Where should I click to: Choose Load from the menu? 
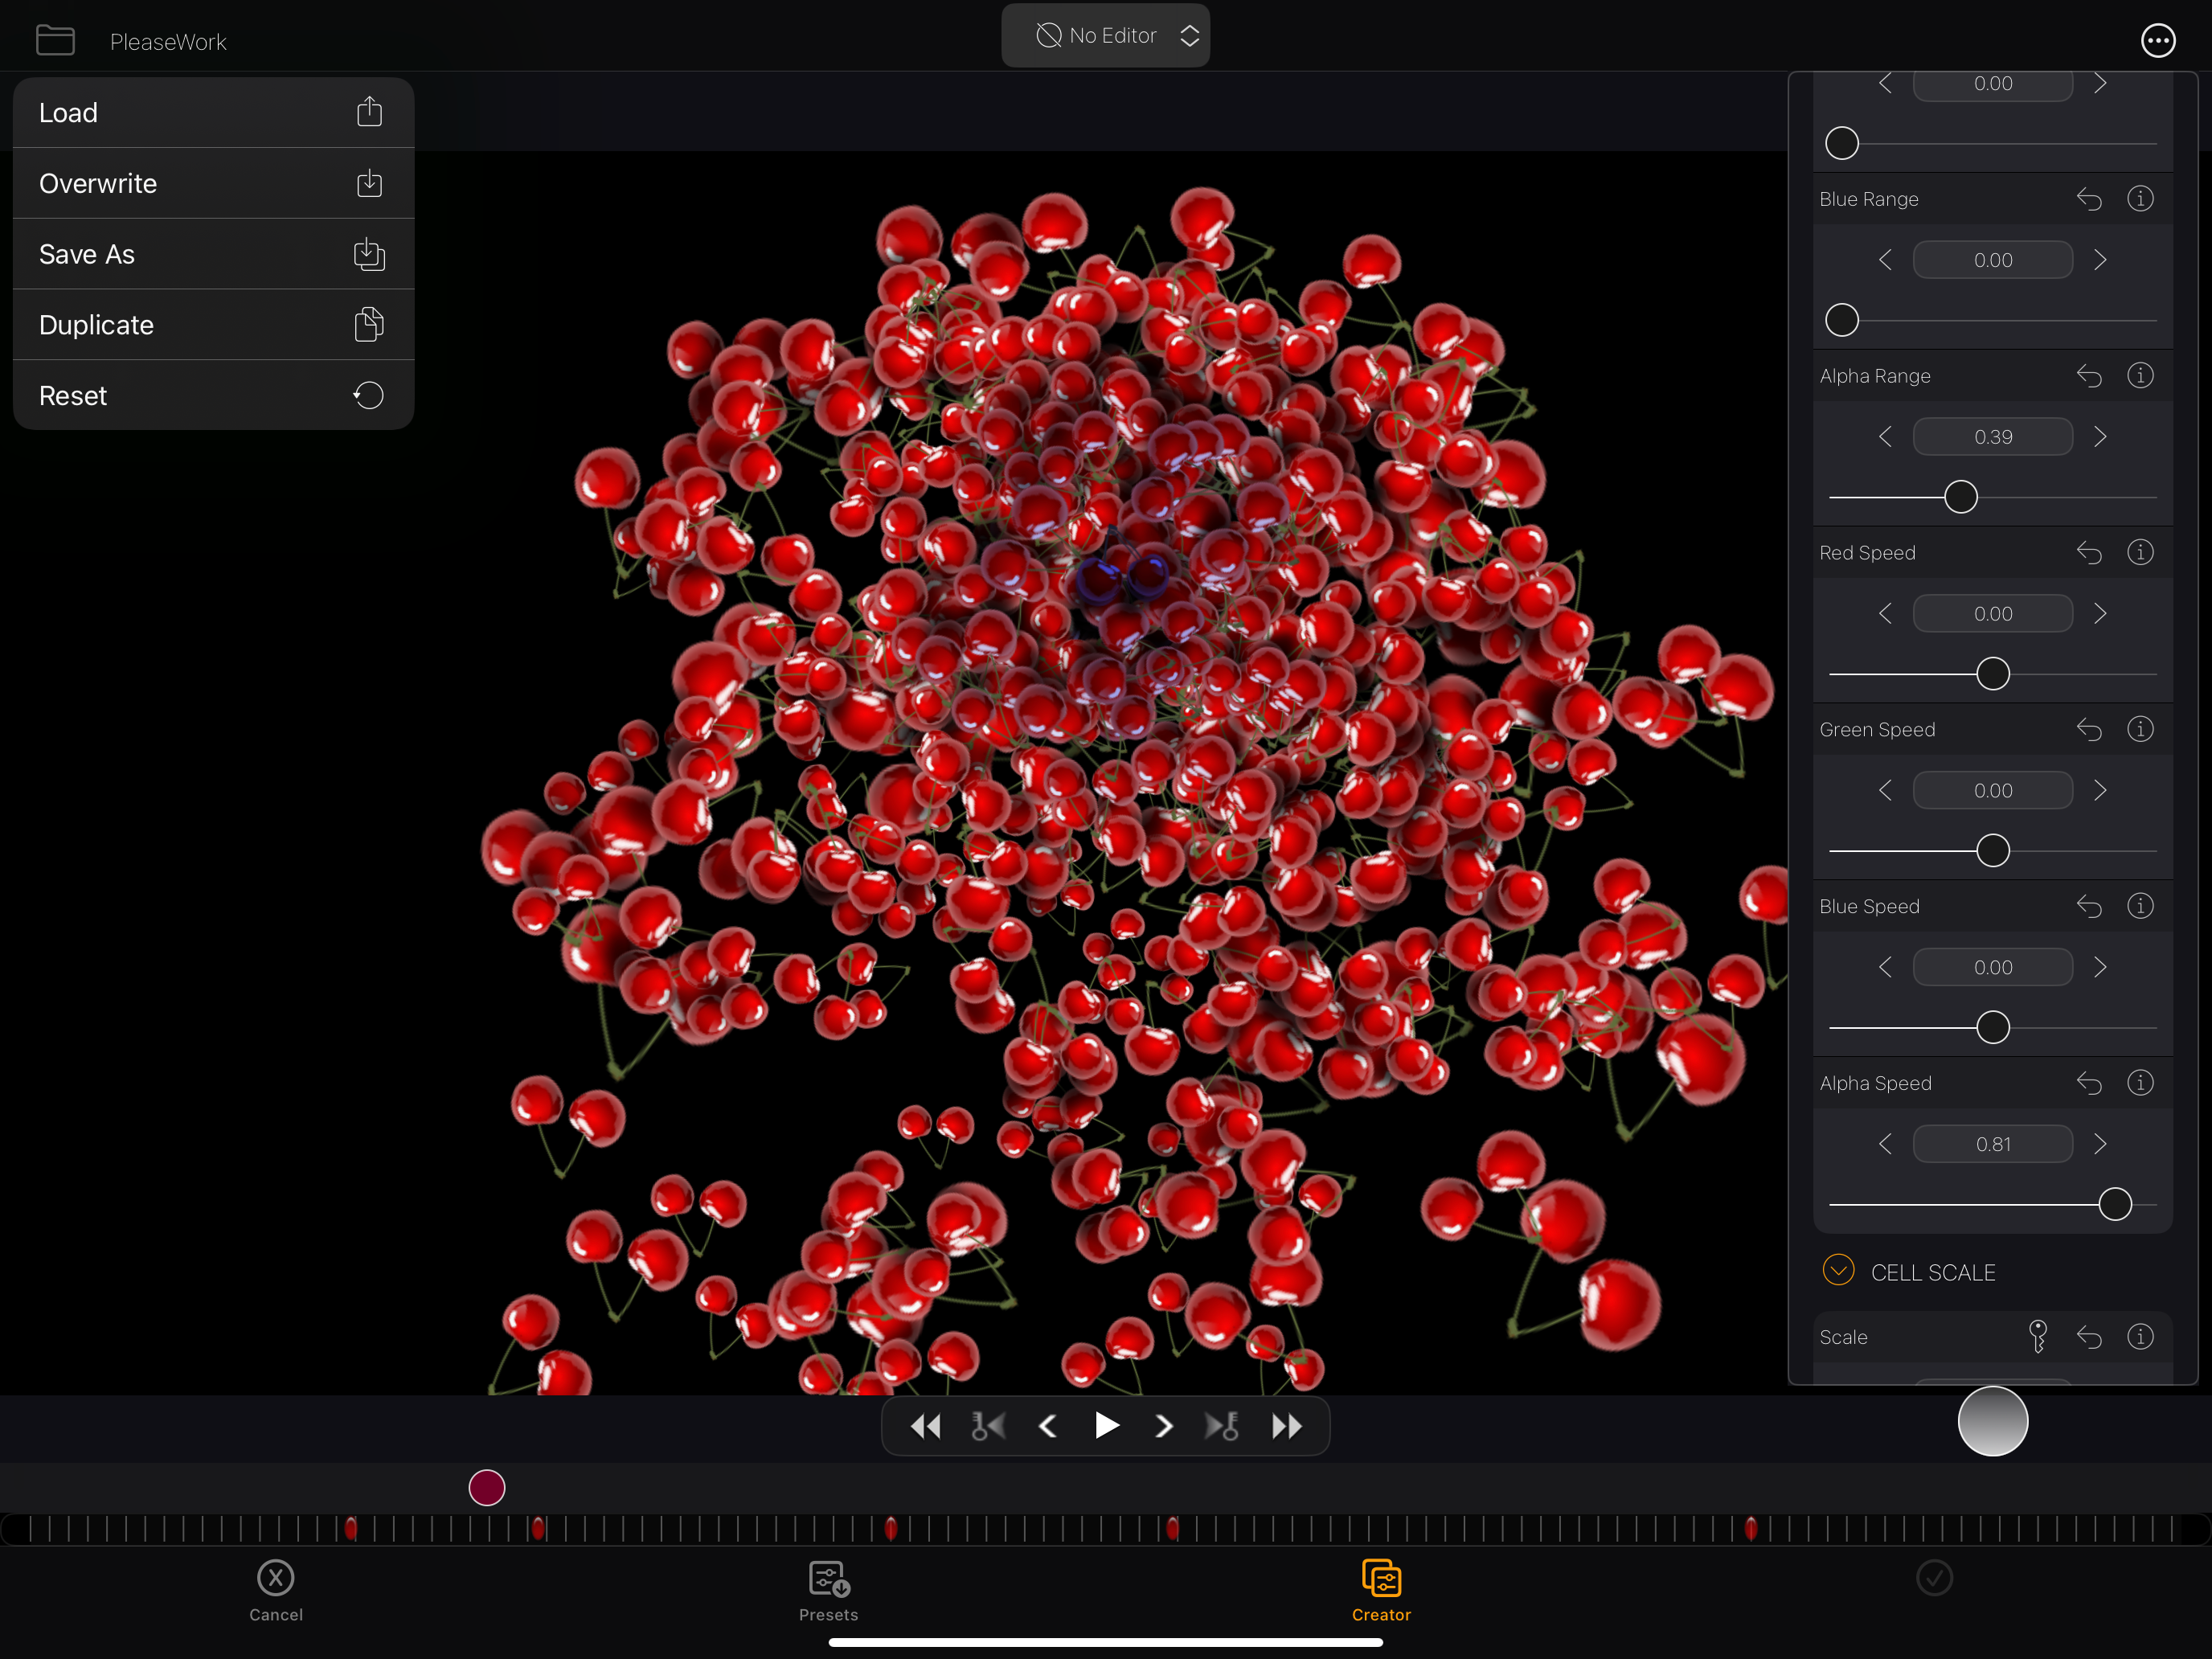213,113
